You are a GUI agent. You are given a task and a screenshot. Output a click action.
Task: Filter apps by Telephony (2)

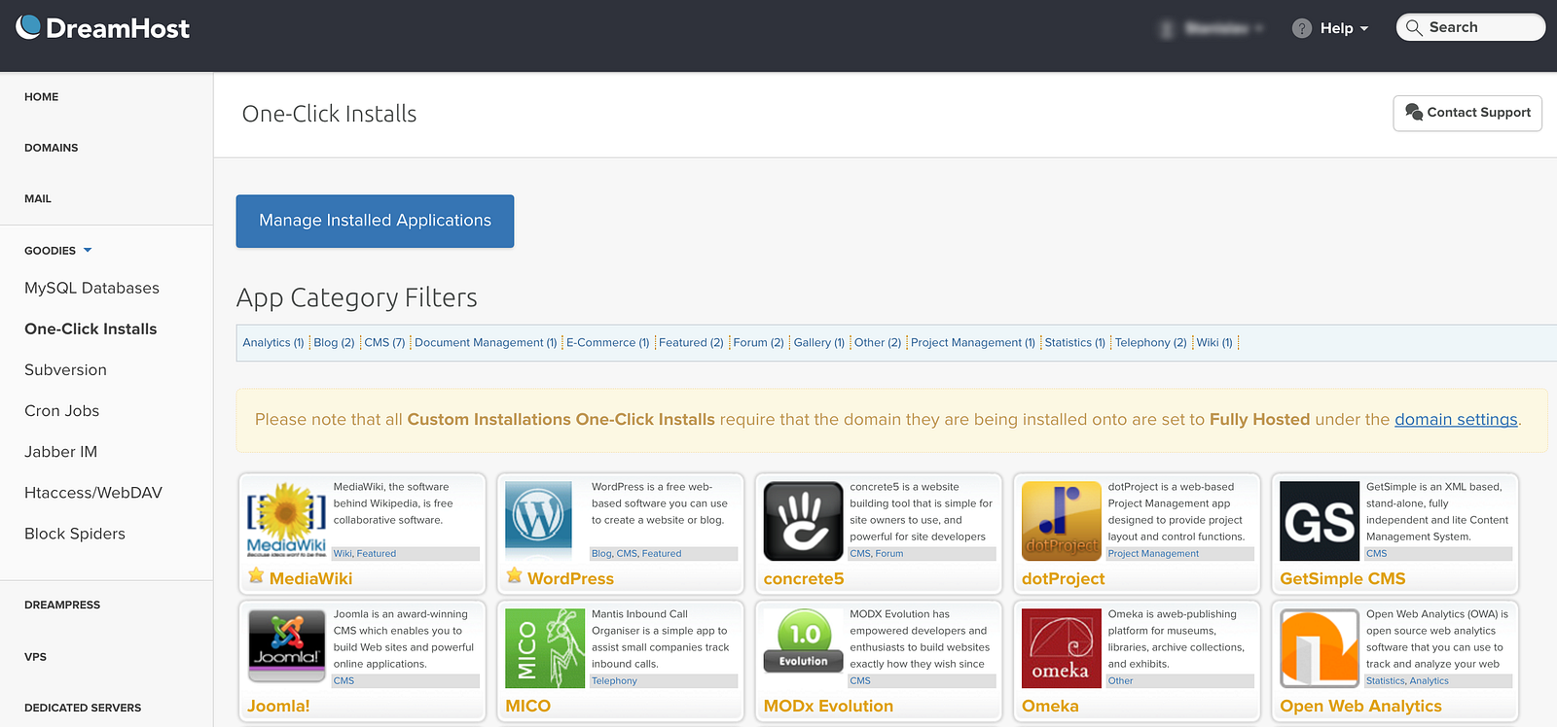point(1150,342)
